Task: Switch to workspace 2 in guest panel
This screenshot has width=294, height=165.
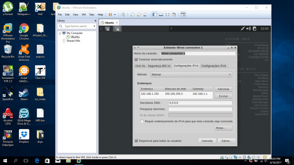Action: [171, 29]
